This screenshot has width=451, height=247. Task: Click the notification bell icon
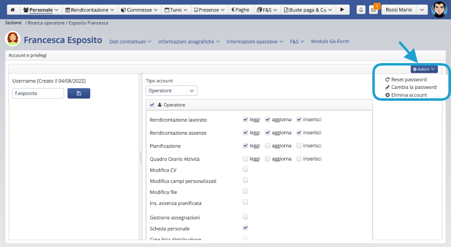point(361,10)
